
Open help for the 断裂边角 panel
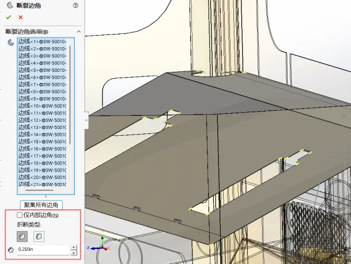tap(76, 5)
